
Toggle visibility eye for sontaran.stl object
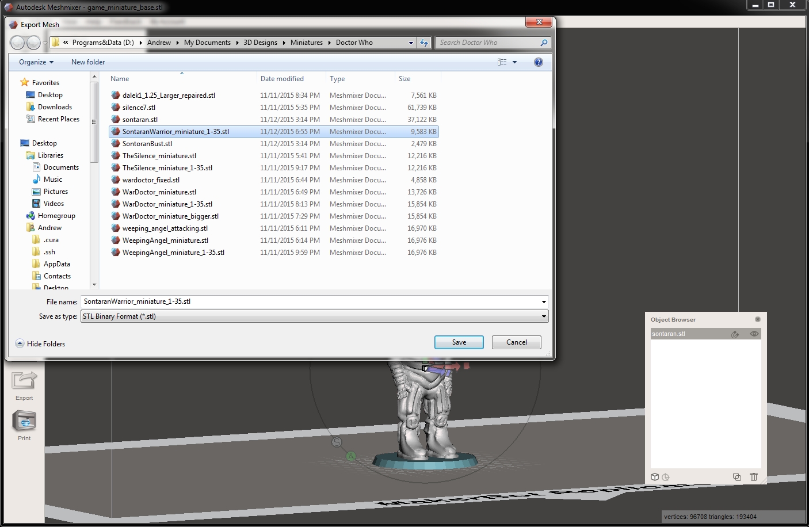[754, 334]
